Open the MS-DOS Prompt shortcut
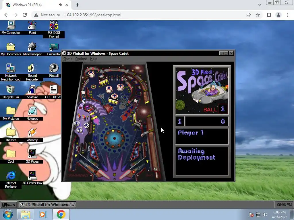Screen dimensions: 294x220 54,30
